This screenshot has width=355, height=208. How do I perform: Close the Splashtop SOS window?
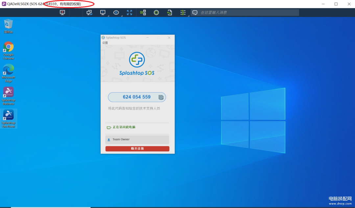click(x=169, y=38)
